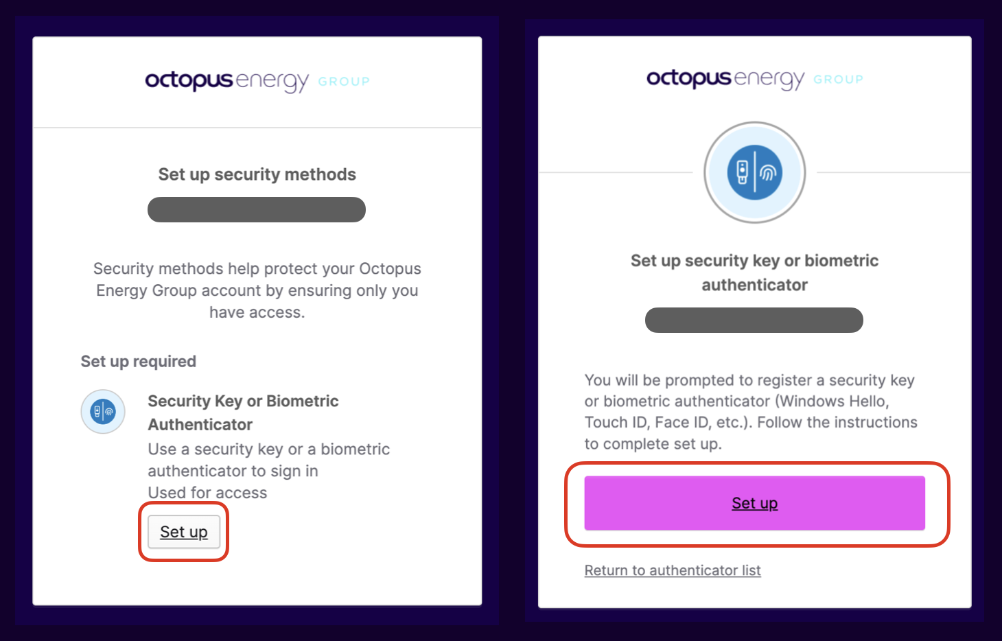This screenshot has width=1002, height=641.
Task: Click the Used for access text
Action: point(207,493)
